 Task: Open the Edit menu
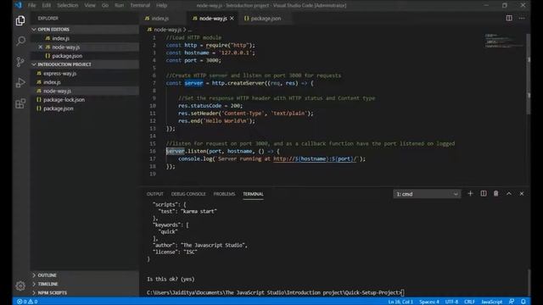[x=47, y=5]
